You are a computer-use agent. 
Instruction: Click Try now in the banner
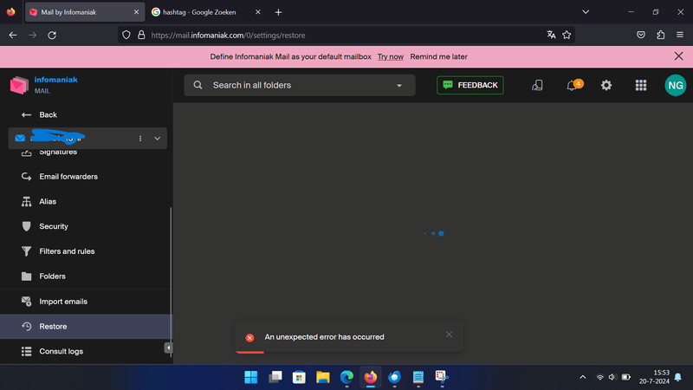click(391, 56)
